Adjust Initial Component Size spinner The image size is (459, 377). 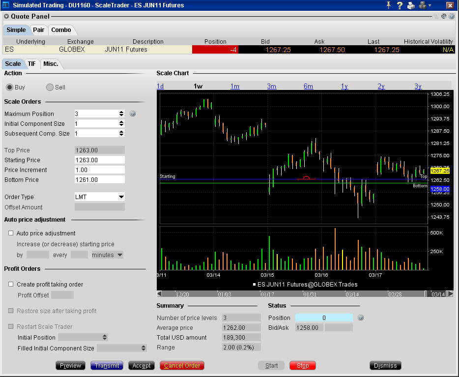point(121,123)
